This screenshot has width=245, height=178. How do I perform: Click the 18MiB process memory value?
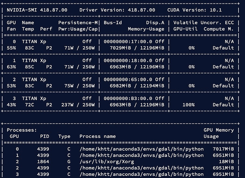tap(225, 161)
